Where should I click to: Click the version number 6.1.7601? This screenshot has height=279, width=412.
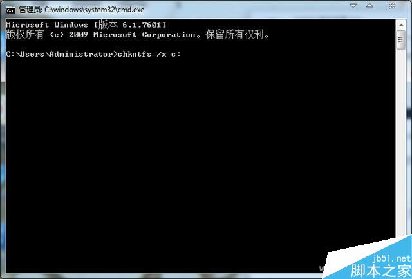(142, 25)
